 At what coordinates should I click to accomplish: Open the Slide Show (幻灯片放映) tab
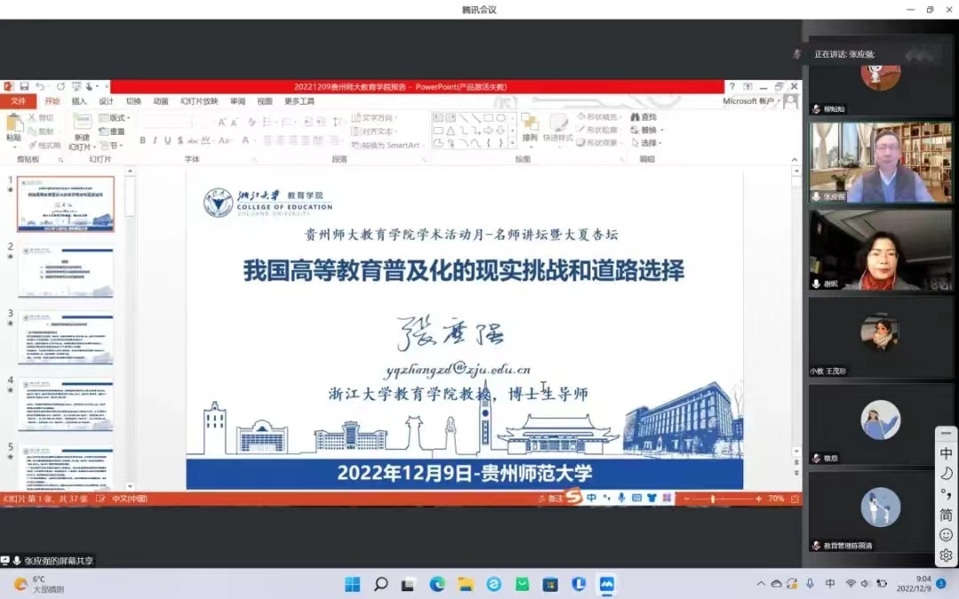tap(200, 101)
